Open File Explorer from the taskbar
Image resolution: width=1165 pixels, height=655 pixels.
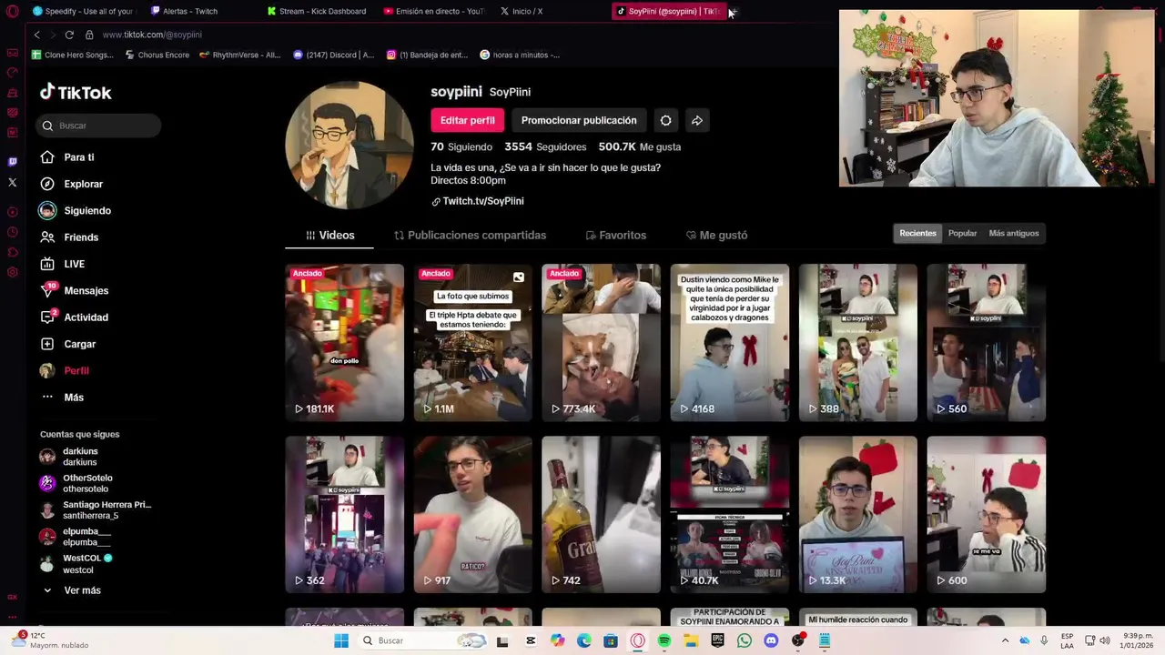coord(691,640)
